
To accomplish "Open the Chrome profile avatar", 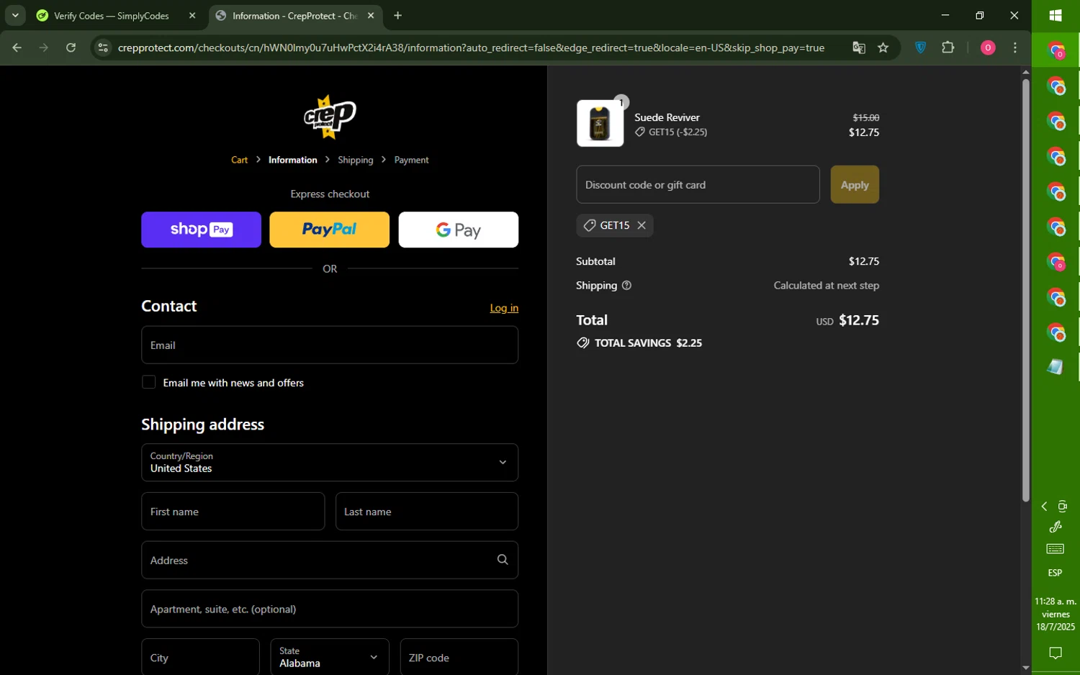I will coord(988,47).
